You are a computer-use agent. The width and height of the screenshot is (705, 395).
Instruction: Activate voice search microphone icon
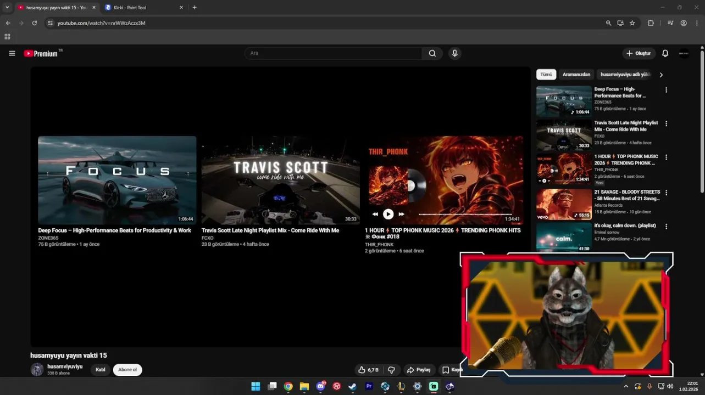454,53
